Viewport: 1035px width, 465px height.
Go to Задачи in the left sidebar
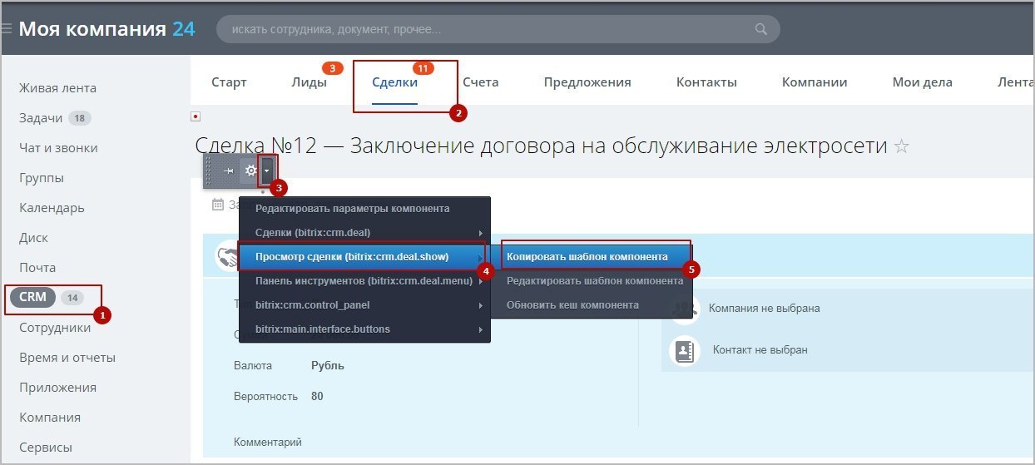[x=41, y=118]
